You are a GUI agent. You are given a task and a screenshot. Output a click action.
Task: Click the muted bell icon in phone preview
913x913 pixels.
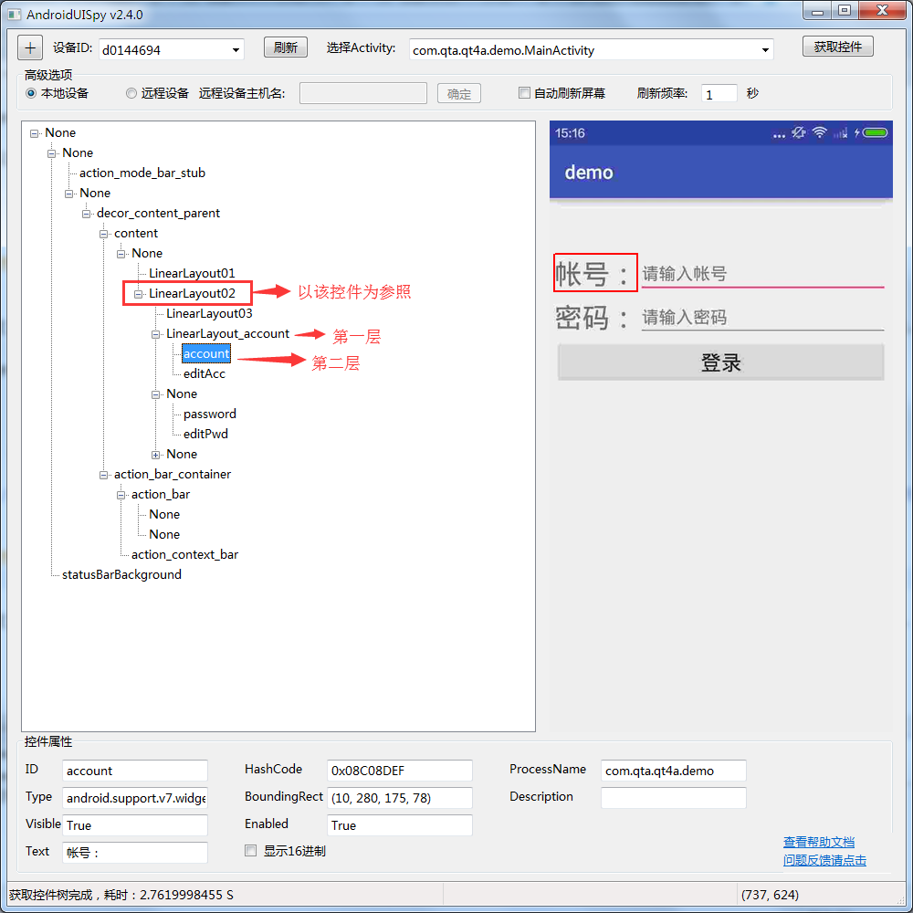pyautogui.click(x=799, y=132)
